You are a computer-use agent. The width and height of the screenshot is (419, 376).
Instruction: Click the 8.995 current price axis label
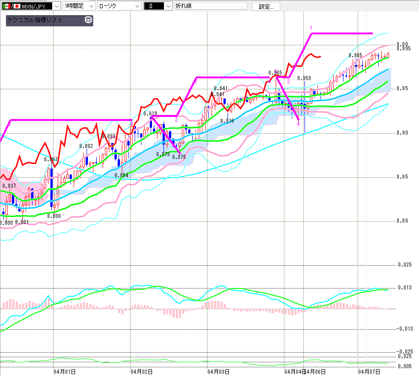click(403, 48)
